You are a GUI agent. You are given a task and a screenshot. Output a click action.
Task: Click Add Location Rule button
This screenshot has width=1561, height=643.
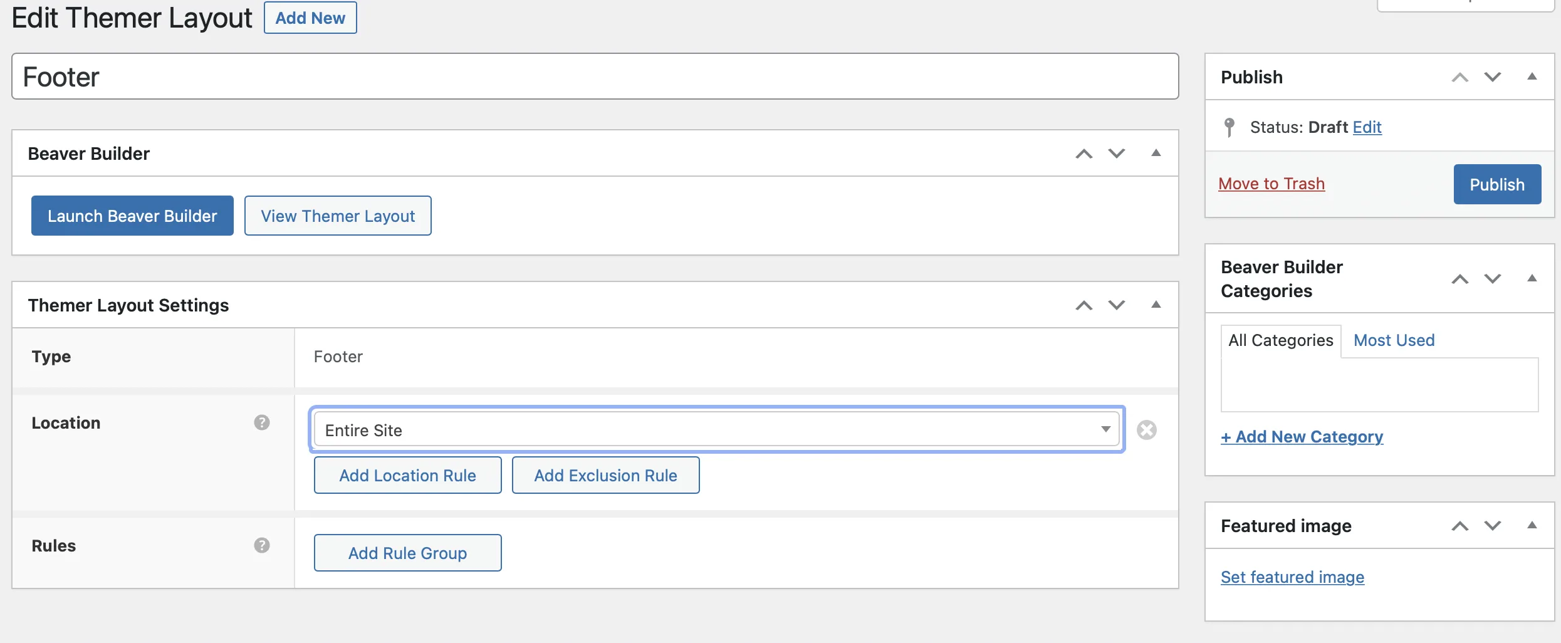coord(407,475)
